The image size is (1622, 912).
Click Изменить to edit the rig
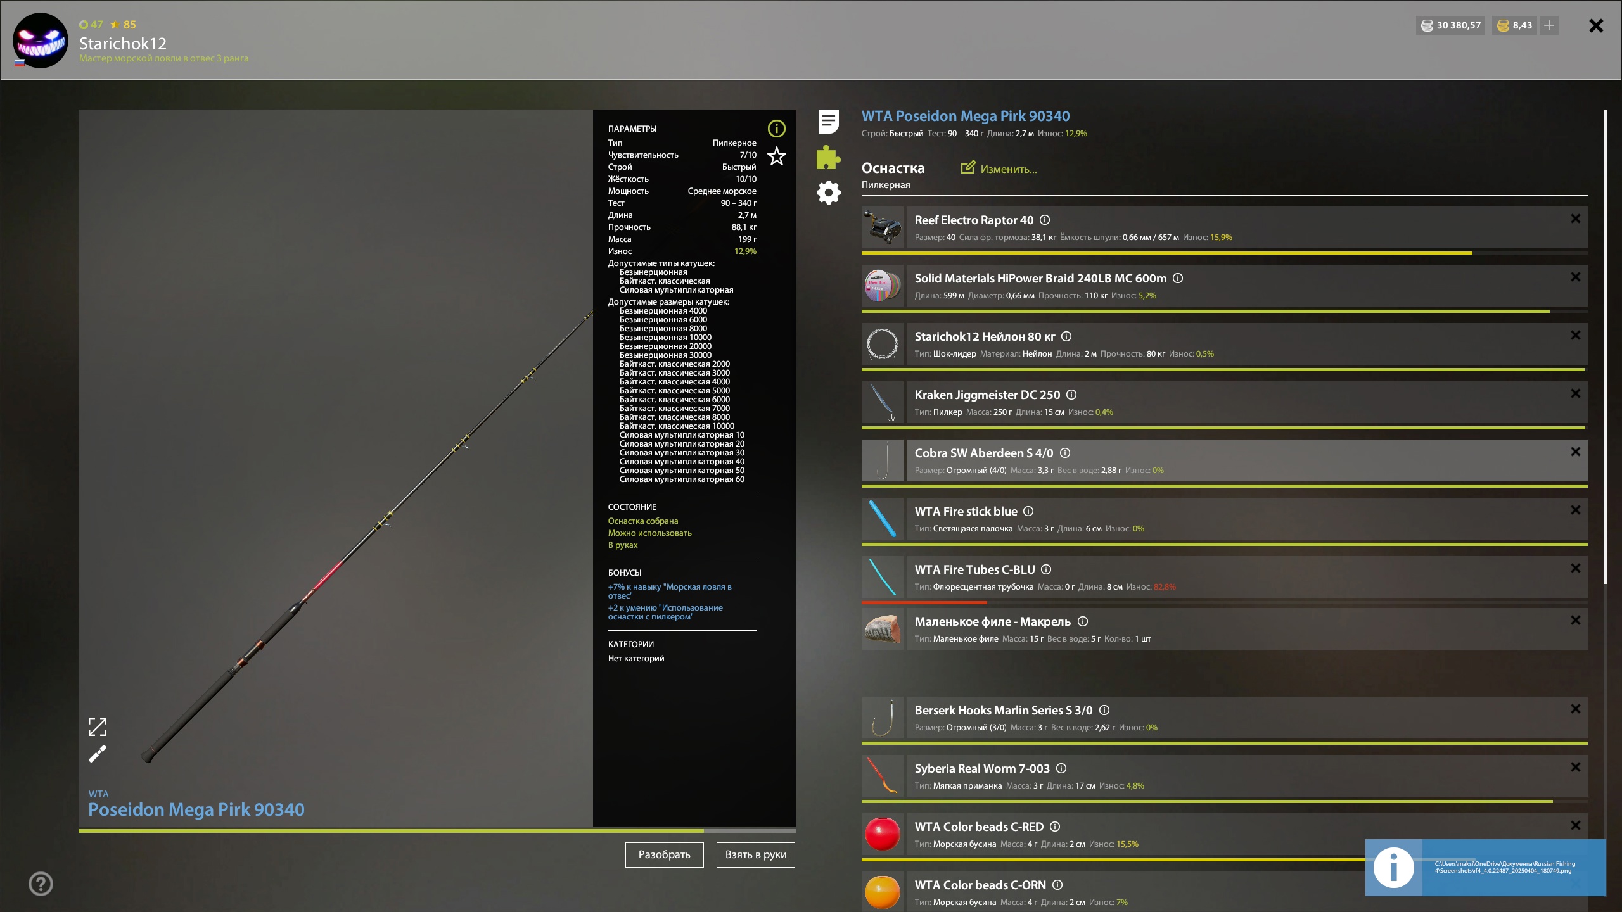coord(999,168)
